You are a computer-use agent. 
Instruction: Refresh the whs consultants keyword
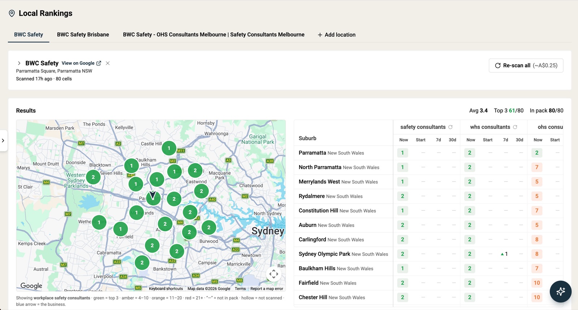(x=515, y=127)
